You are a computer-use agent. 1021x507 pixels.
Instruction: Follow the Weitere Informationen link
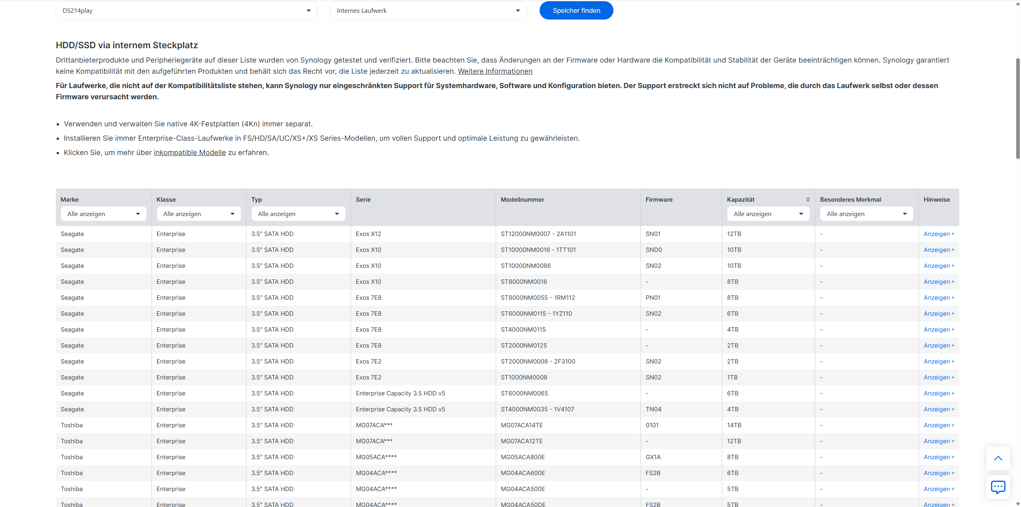[x=495, y=71]
